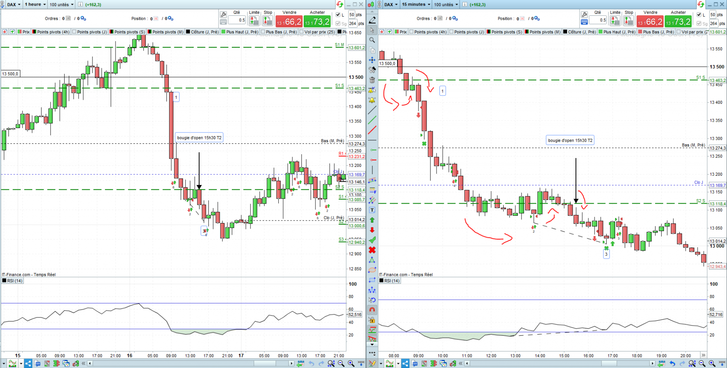Select the green up-arrow drawing tool
Screen dimensions: 727x368
coord(372,220)
